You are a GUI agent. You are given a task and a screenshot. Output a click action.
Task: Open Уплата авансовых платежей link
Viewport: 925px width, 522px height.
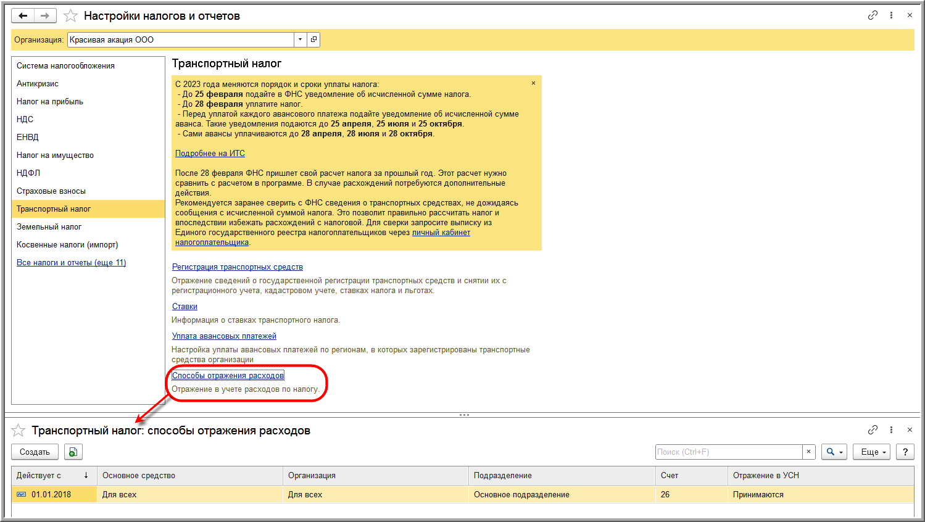(x=224, y=336)
